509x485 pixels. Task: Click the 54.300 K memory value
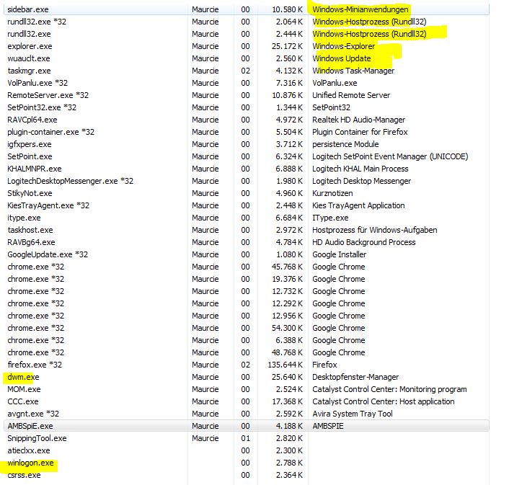[287, 329]
